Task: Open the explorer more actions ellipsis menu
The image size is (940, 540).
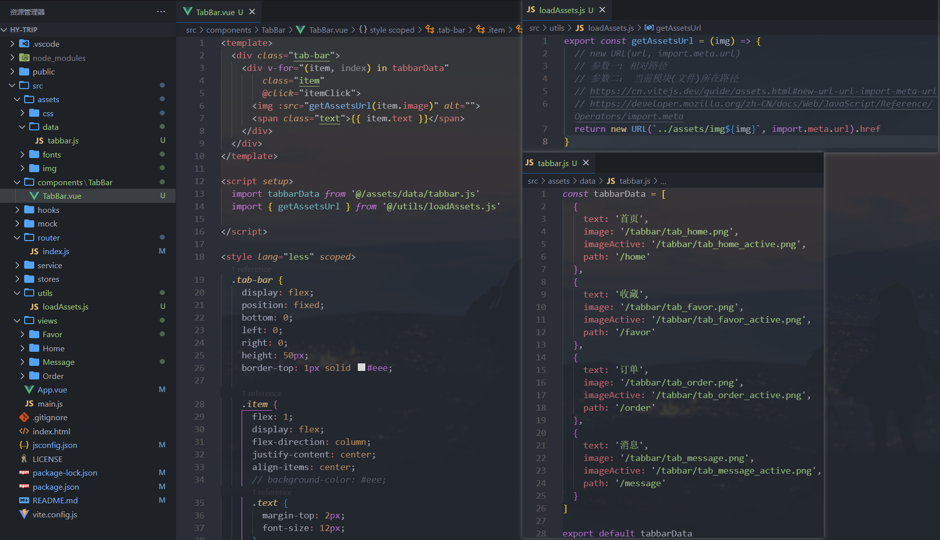Action: (161, 12)
